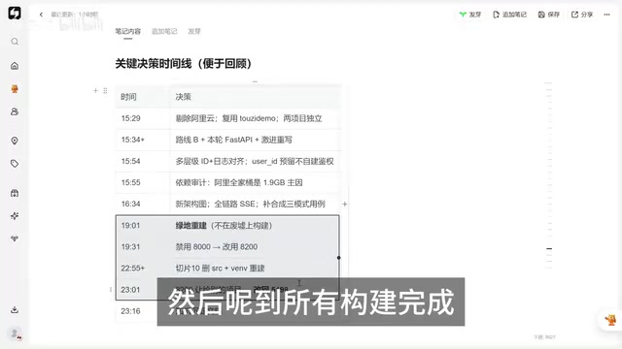Click the 15:34+ time cell
The image size is (622, 349).
[143, 140]
